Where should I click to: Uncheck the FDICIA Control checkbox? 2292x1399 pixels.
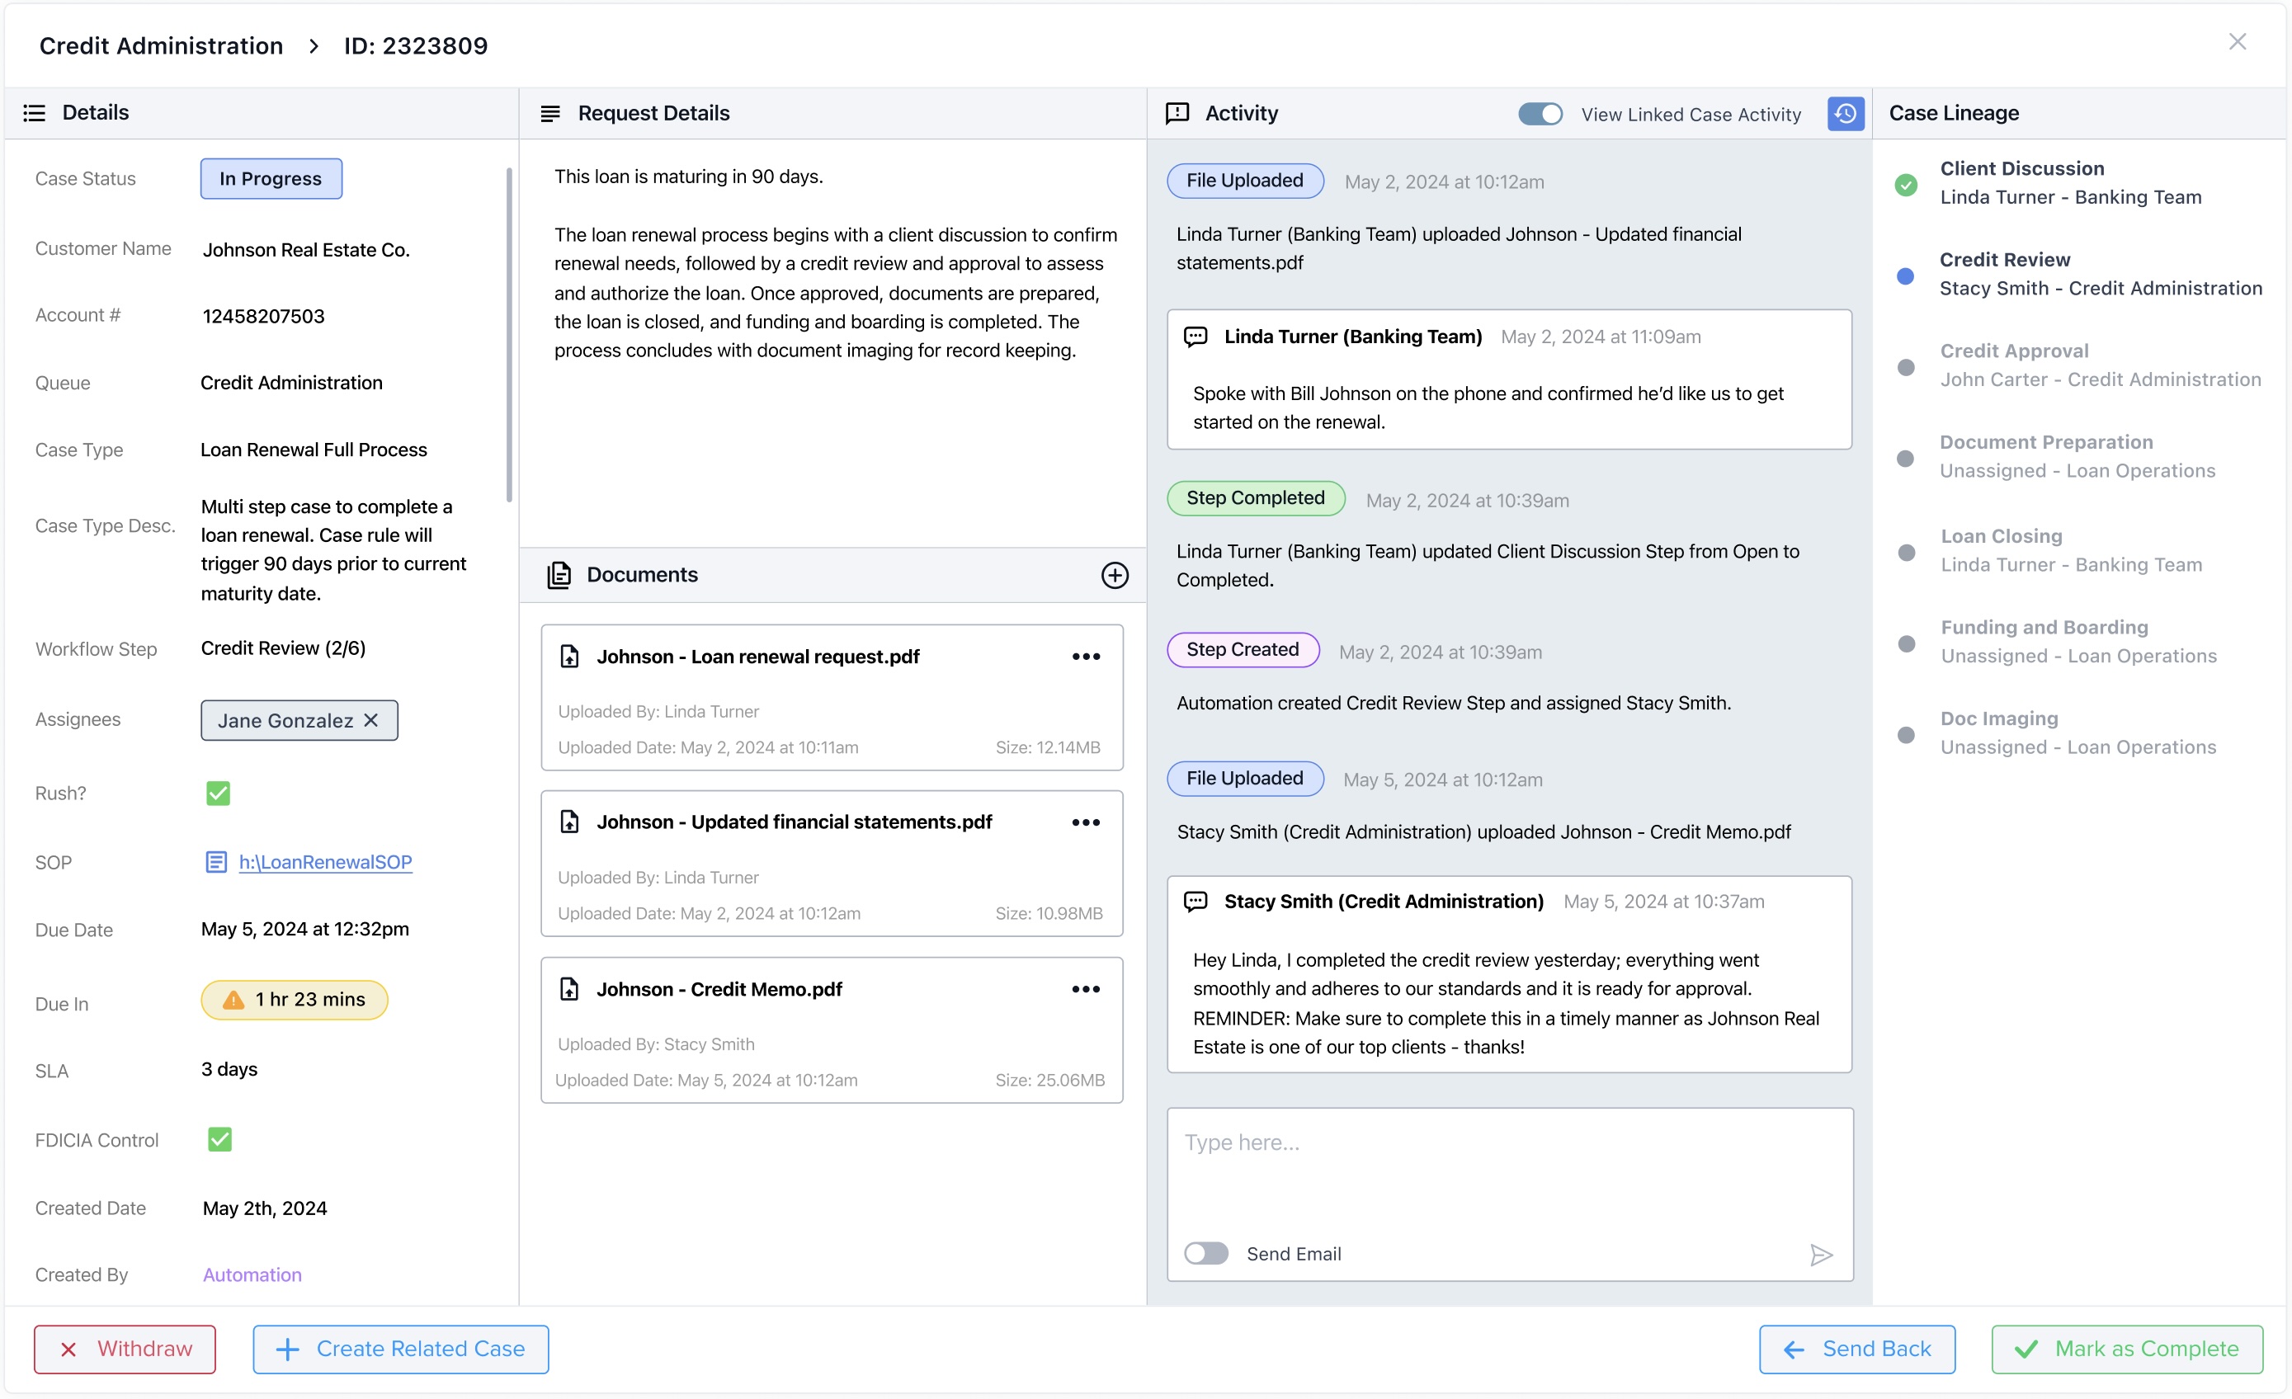click(219, 1139)
